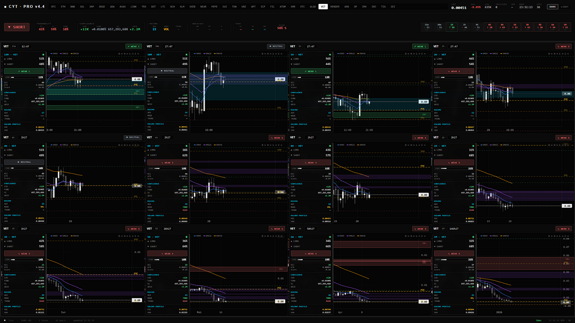The image size is (575, 323).
Task: Click the CYT PRO logo square
Action: click(x=5, y=7)
